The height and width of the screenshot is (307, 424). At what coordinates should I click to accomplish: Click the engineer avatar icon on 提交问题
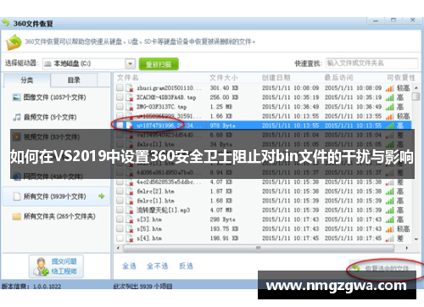point(42,266)
